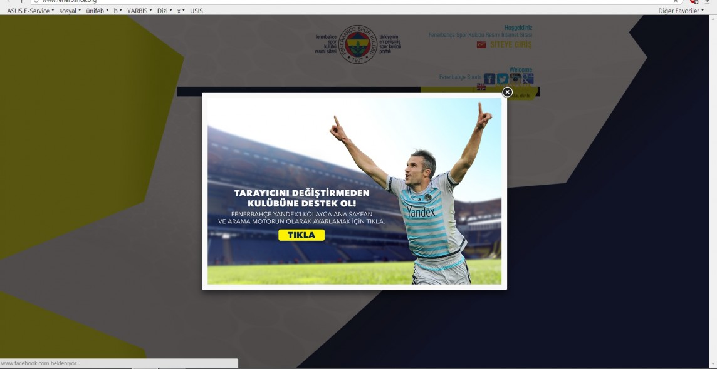The image size is (717, 369).
Task: Expand the ünifeb bookmark folder
Action: (x=97, y=11)
